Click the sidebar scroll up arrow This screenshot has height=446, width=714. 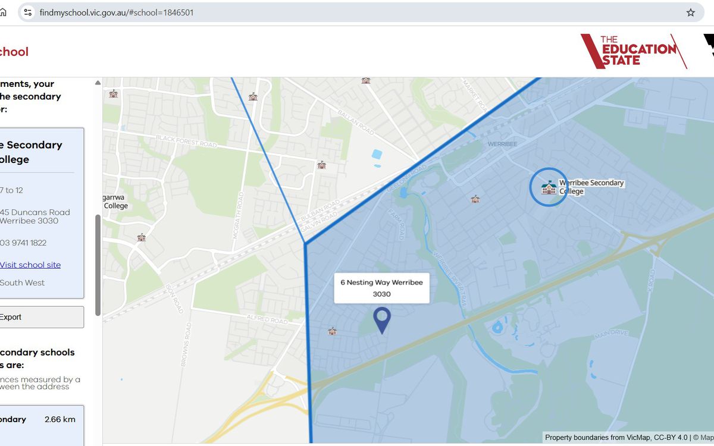pyautogui.click(x=98, y=83)
